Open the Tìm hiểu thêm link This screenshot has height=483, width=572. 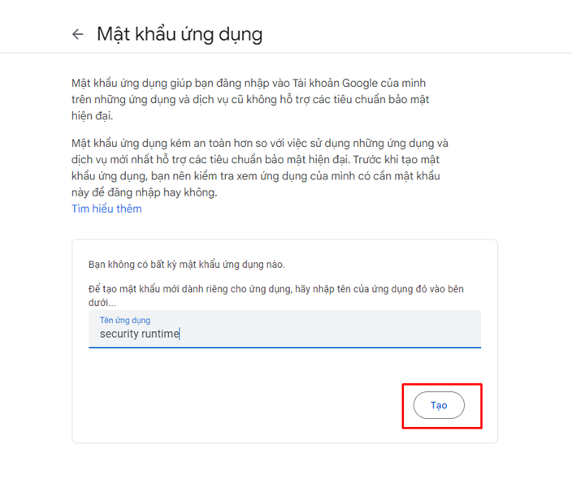pos(106,209)
